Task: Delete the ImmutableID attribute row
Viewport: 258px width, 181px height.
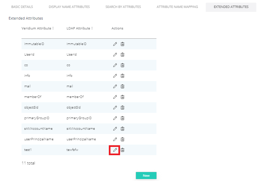Action: click(122, 44)
